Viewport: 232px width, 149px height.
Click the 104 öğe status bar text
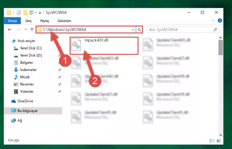click(14, 140)
